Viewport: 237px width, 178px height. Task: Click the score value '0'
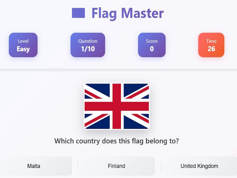[x=152, y=49]
